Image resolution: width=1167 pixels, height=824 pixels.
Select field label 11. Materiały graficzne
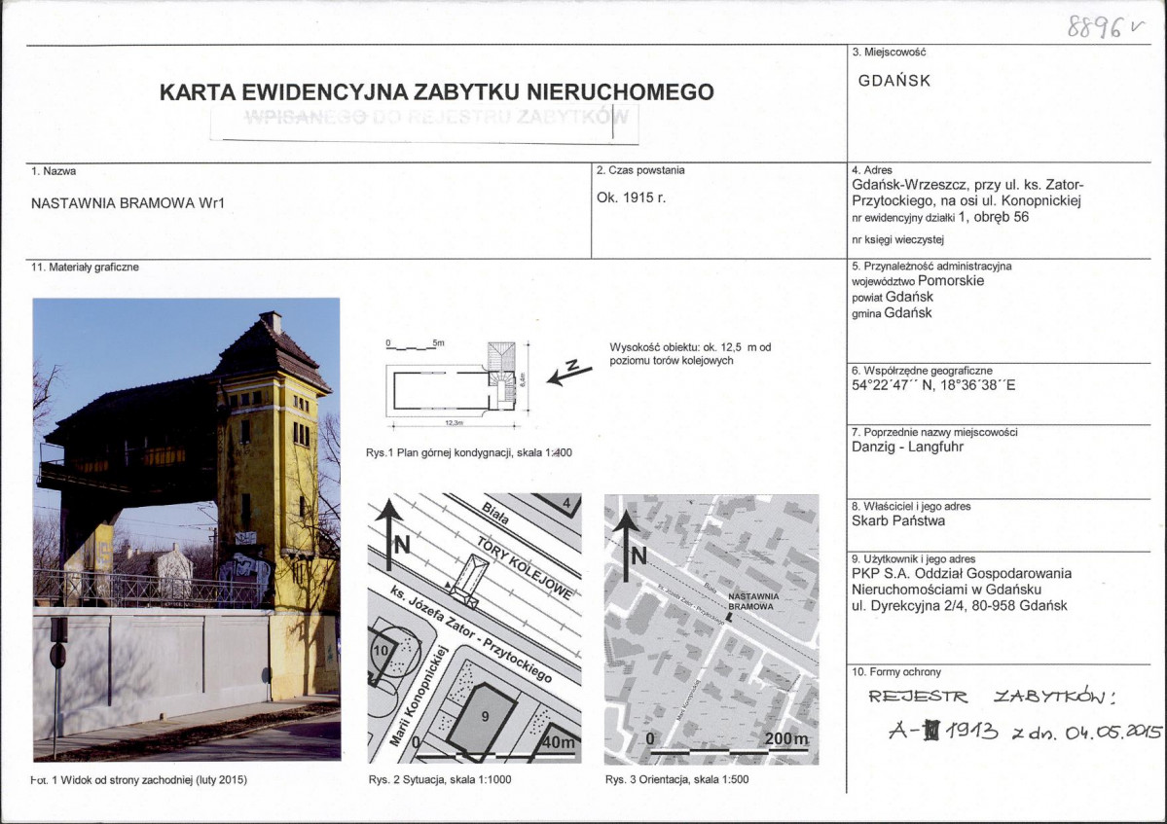(85, 267)
